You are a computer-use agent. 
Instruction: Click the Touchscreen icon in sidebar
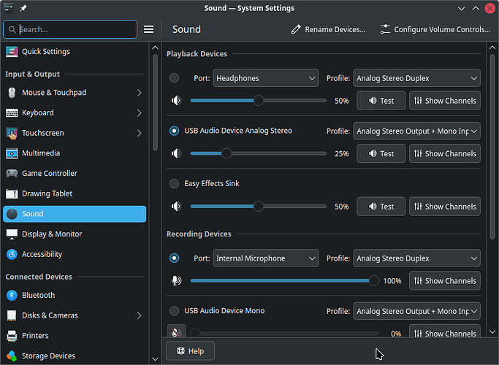[x=12, y=133]
